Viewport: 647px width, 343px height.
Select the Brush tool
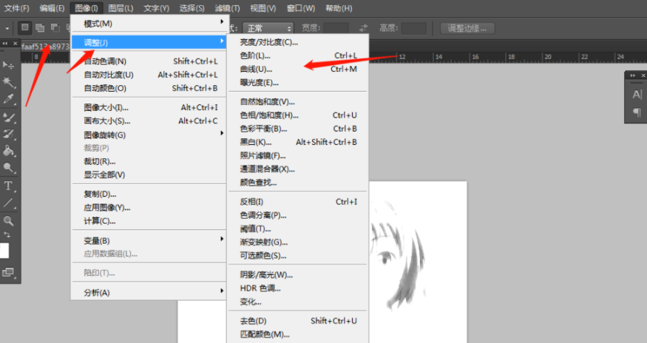[8, 118]
